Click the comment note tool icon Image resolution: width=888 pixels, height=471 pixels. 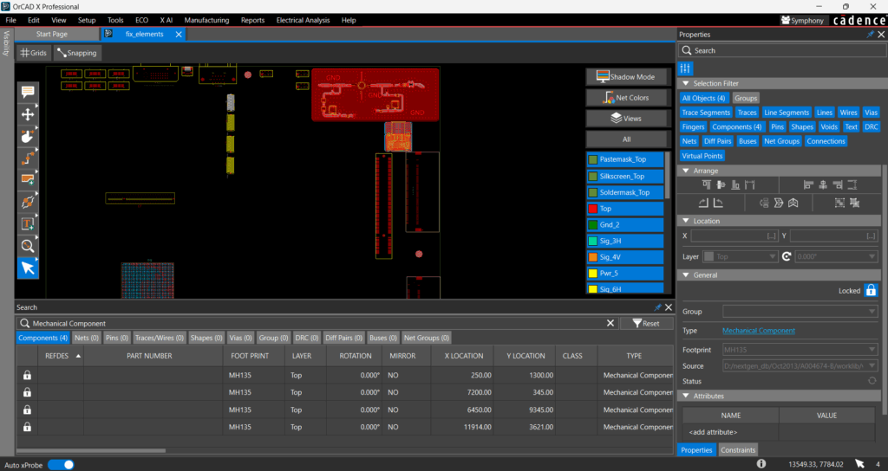tap(28, 92)
